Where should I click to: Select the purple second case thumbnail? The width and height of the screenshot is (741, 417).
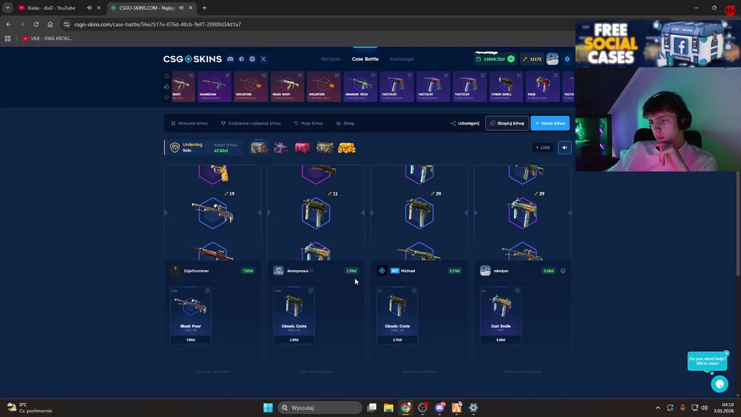(x=281, y=148)
